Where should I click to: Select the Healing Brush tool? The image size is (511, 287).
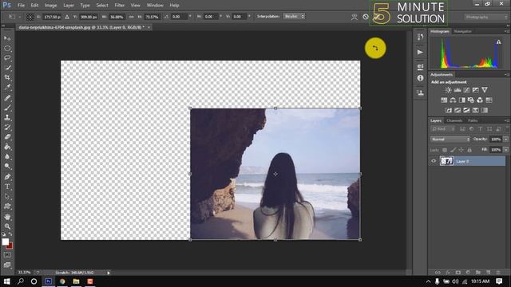pos(7,97)
